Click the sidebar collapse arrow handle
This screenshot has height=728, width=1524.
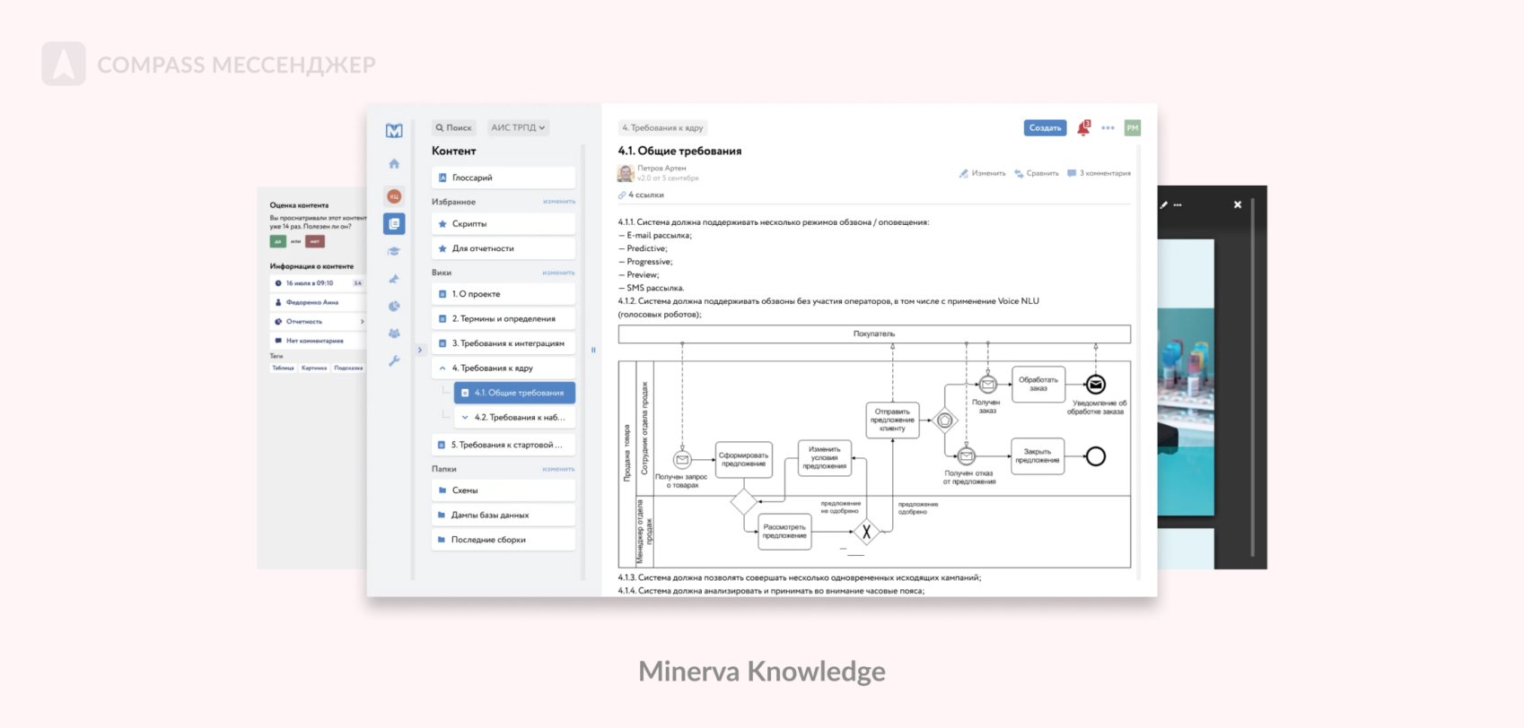419,350
